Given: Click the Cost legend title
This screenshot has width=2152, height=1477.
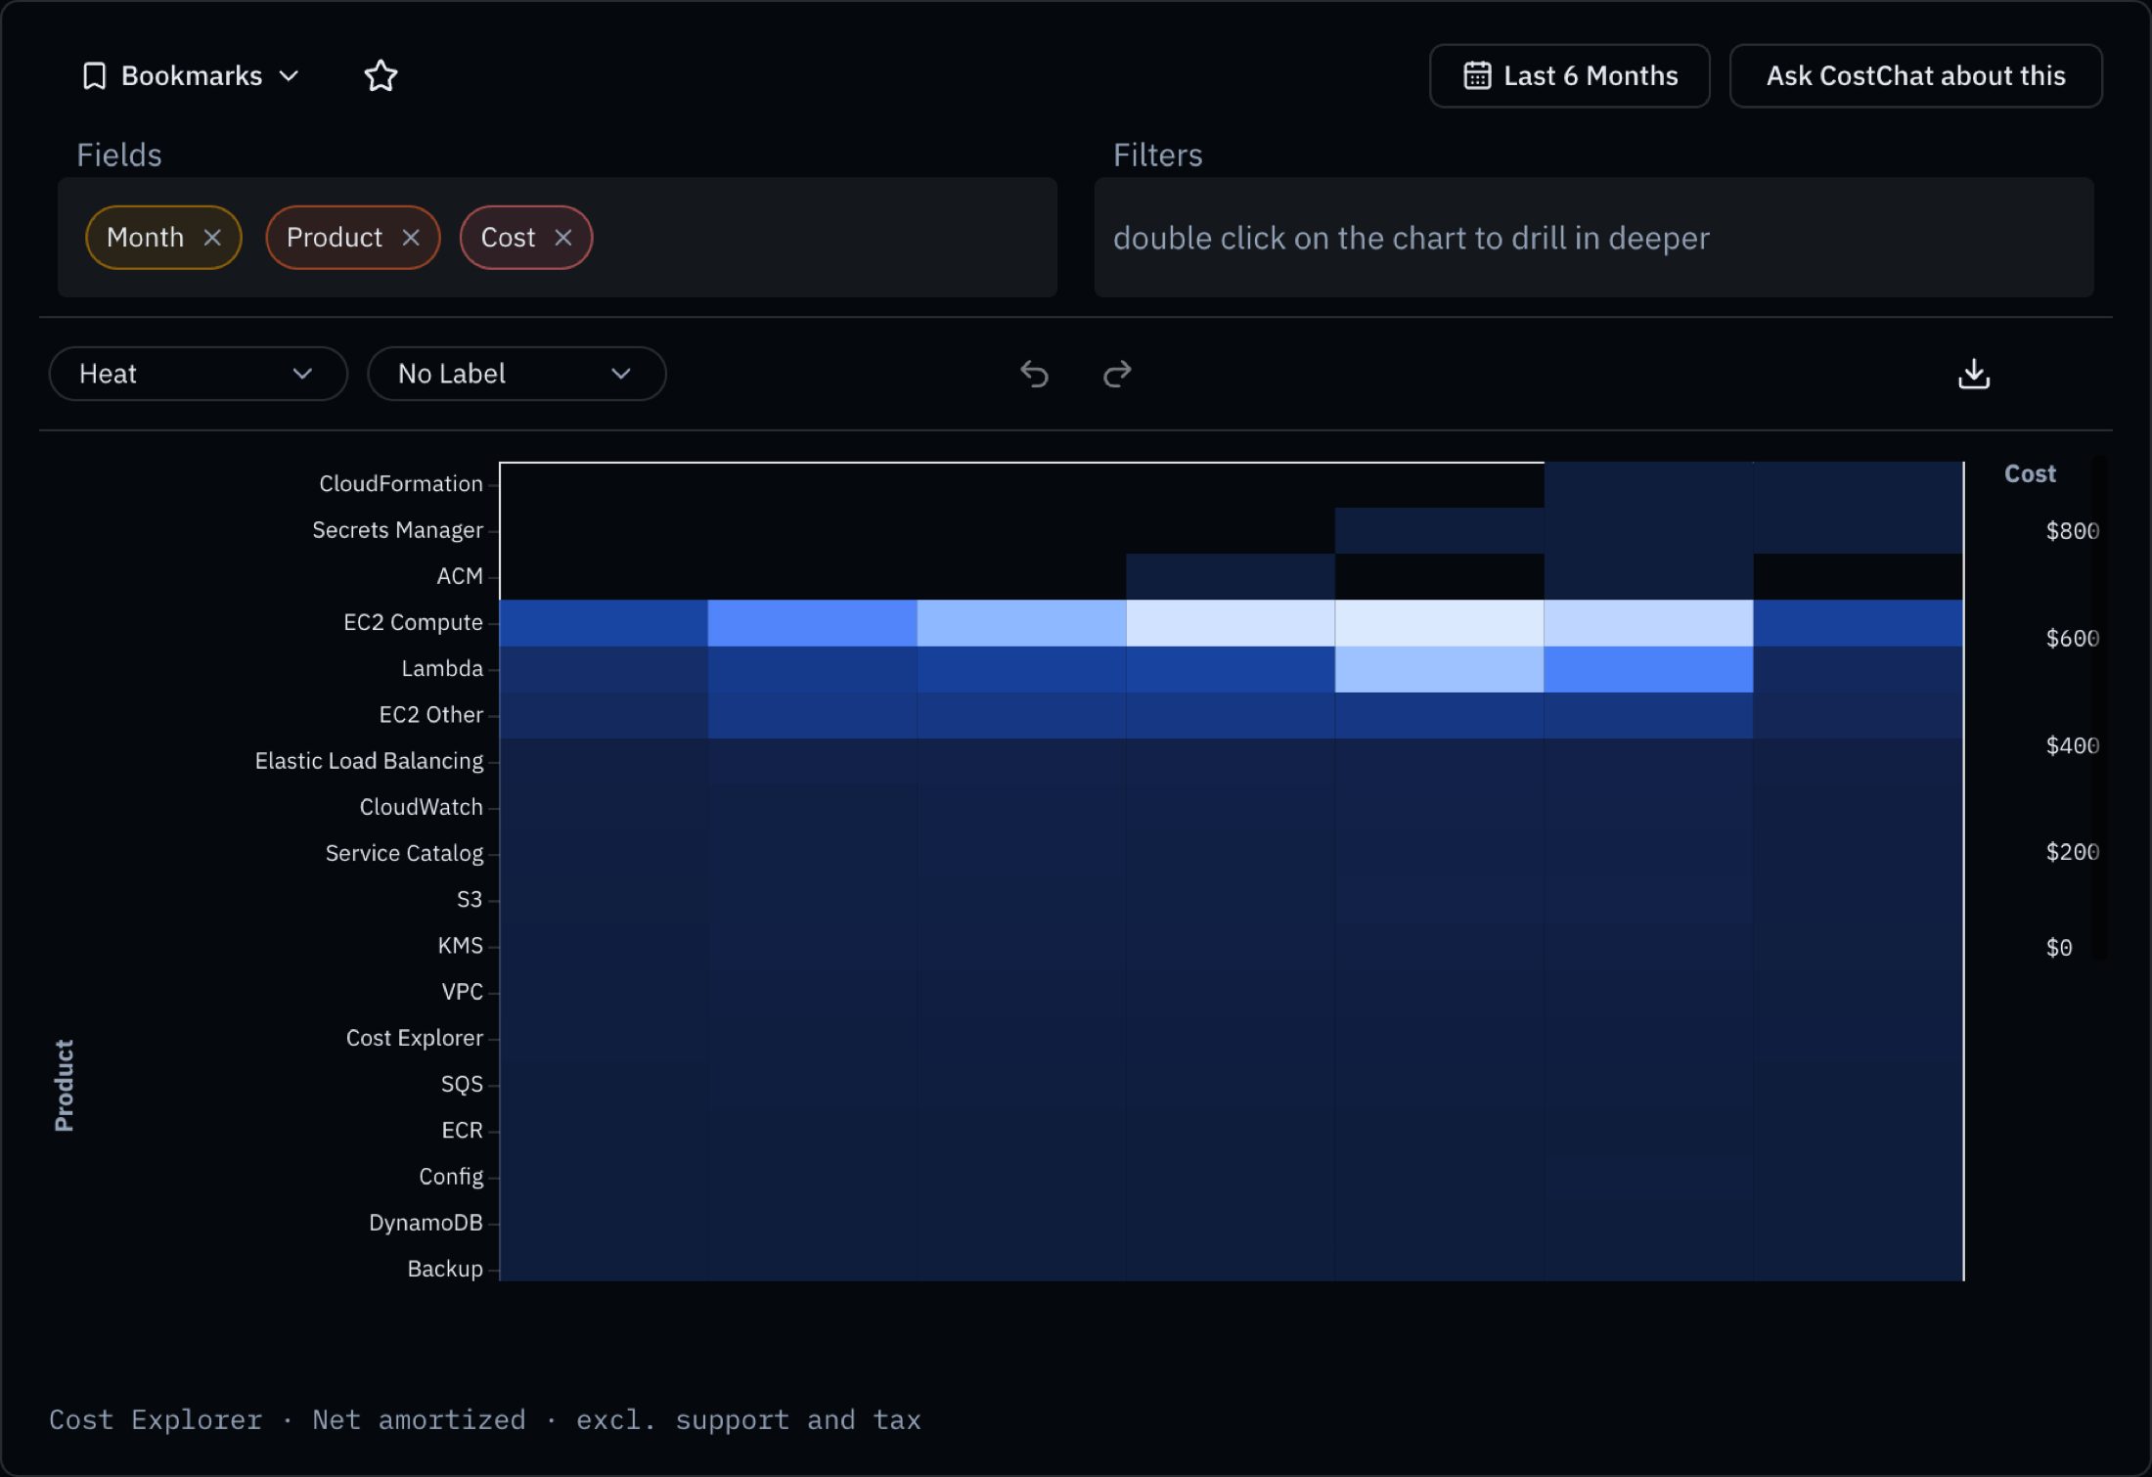Looking at the screenshot, I should [2030, 473].
